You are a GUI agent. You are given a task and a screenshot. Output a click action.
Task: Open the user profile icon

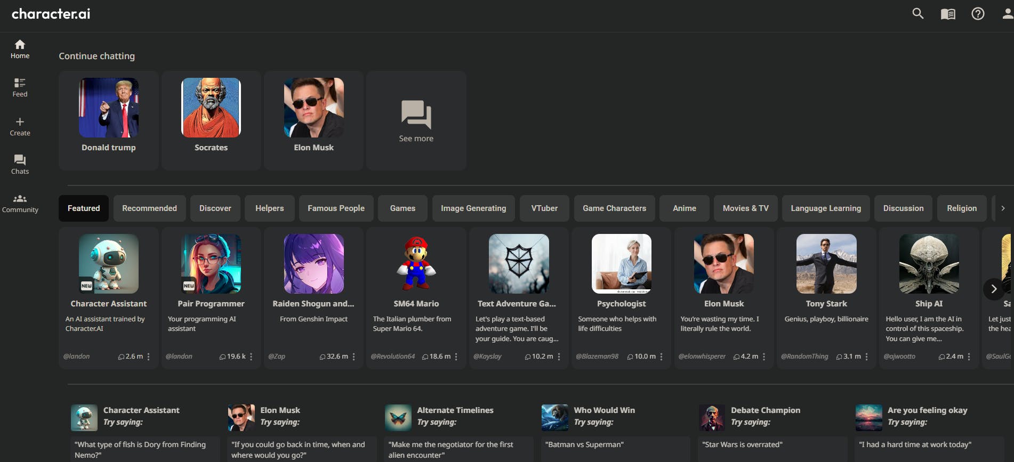point(1008,14)
